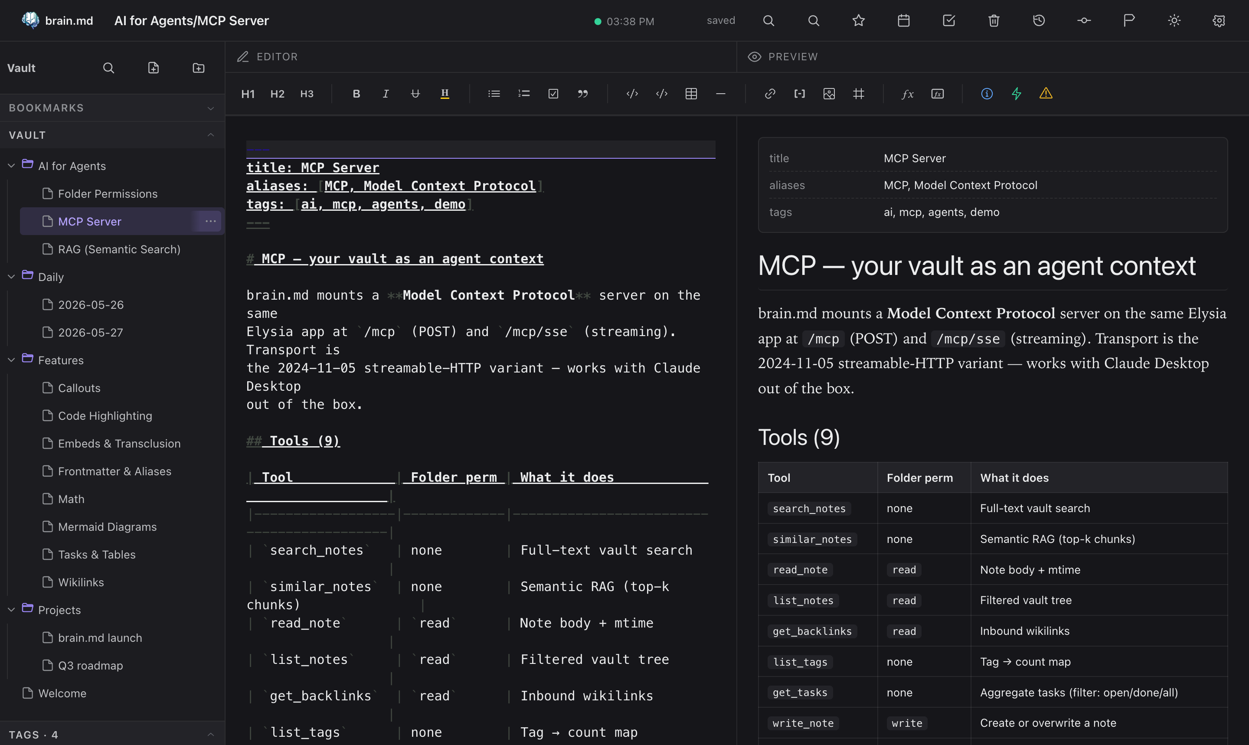Insert a task checkbox item
Viewport: 1249px width, 745px height.
553,94
